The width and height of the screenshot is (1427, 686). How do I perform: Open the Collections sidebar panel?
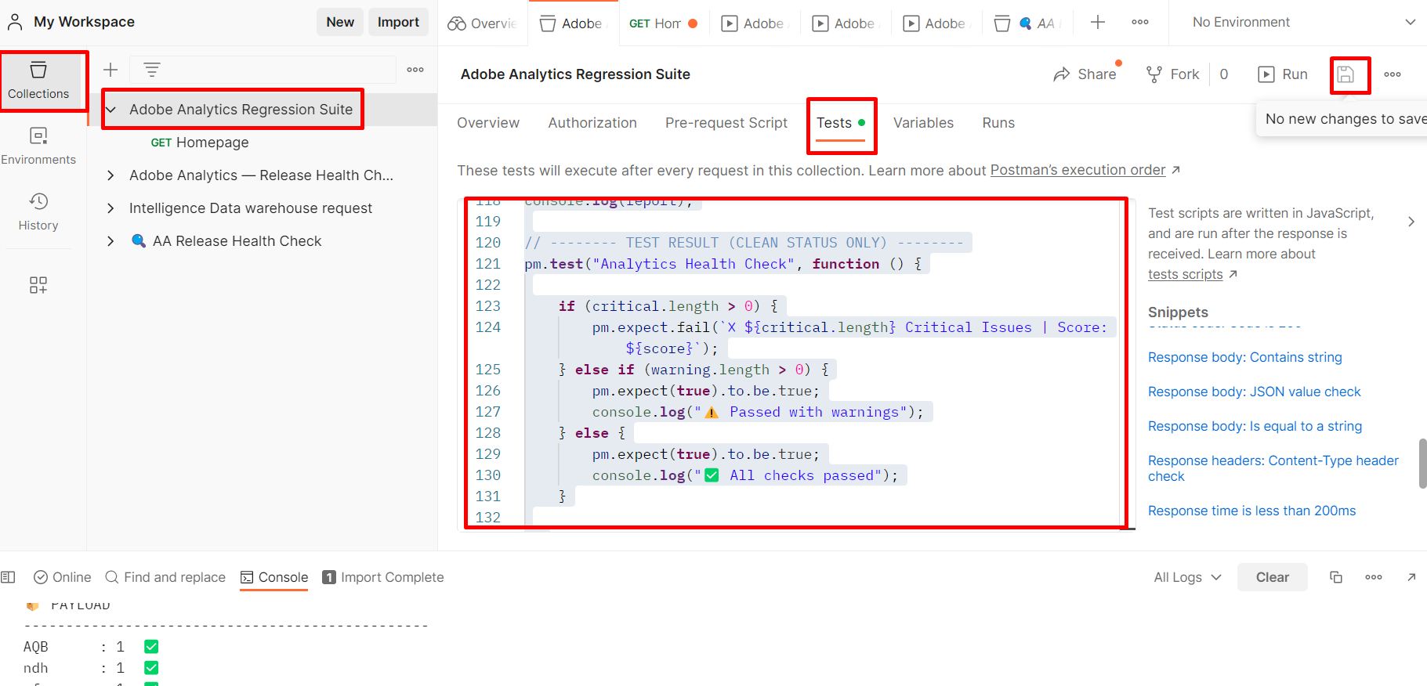(x=38, y=81)
